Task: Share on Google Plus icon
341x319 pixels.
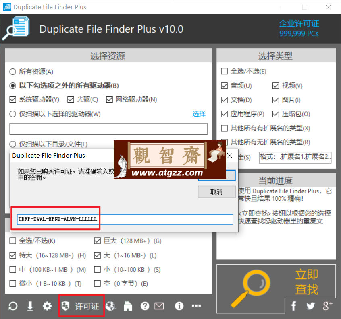Action: coord(328,306)
